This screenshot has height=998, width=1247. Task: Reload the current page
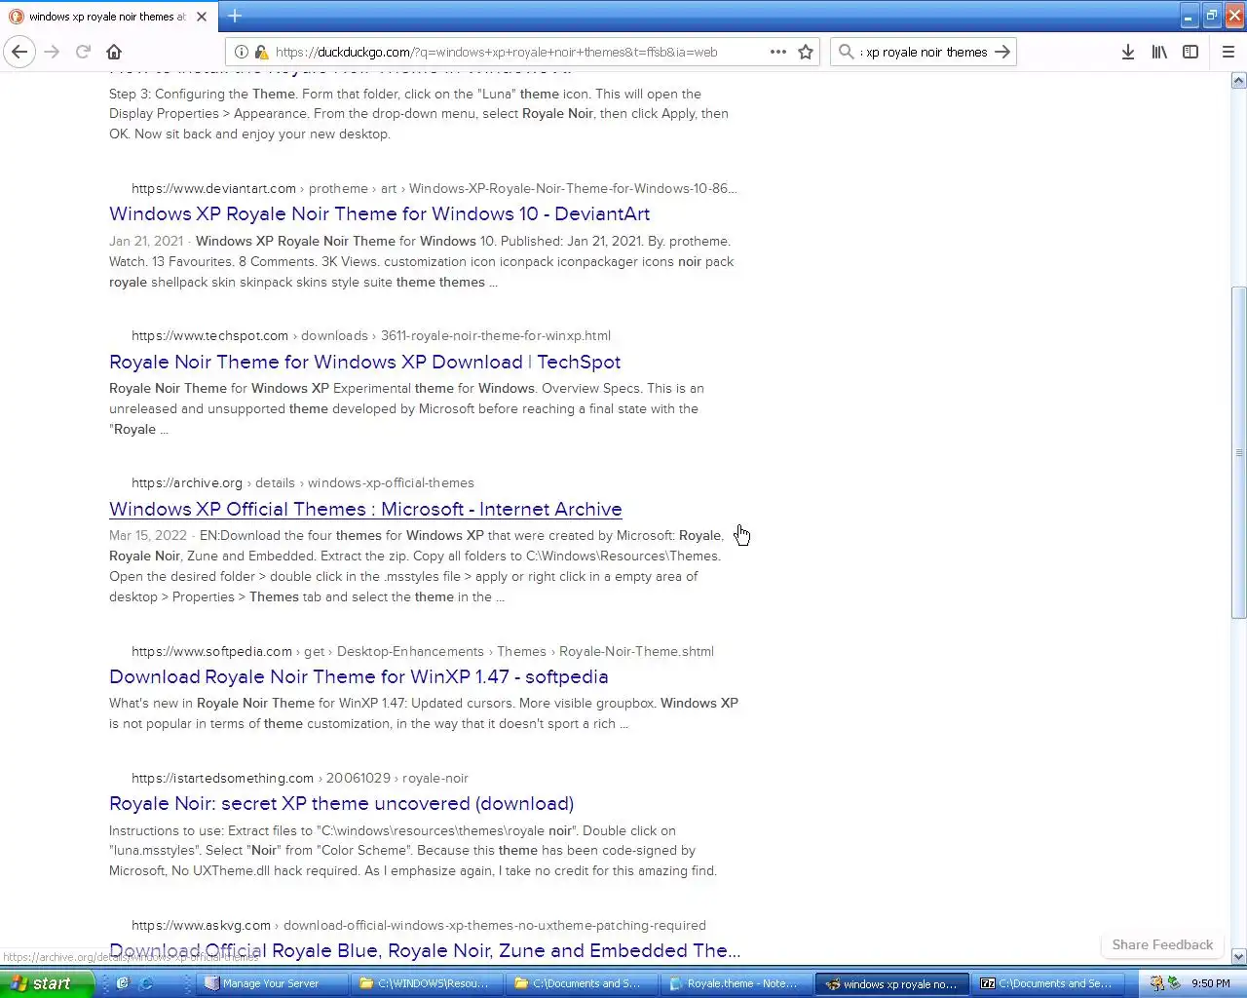coord(83,52)
